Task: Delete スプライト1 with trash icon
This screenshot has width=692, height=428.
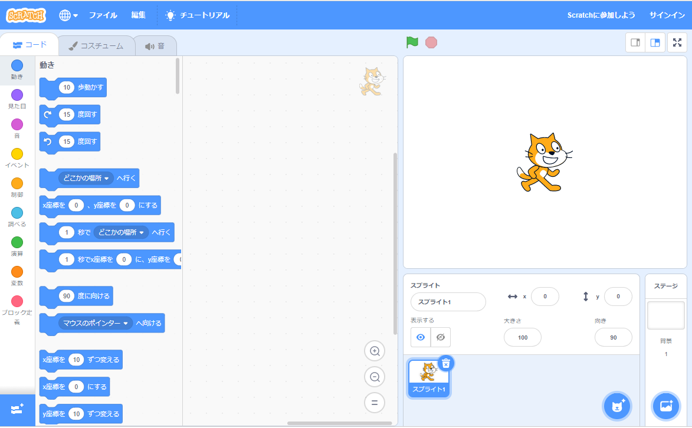Action: [446, 364]
